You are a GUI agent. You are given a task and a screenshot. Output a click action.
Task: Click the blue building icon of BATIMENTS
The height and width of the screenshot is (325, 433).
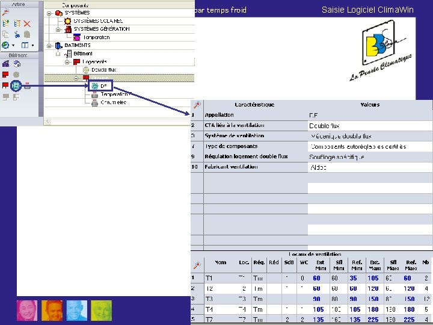(x=58, y=45)
